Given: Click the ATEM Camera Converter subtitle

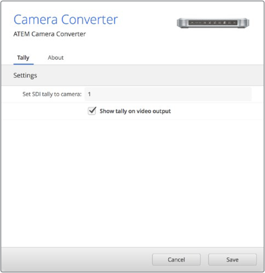Looking at the screenshot, I should 50,34.
